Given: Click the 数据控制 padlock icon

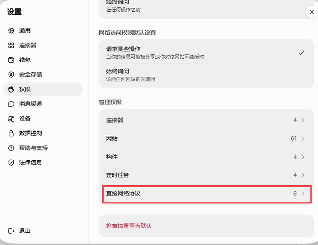Looking at the screenshot, I should pyautogui.click(x=11, y=133).
